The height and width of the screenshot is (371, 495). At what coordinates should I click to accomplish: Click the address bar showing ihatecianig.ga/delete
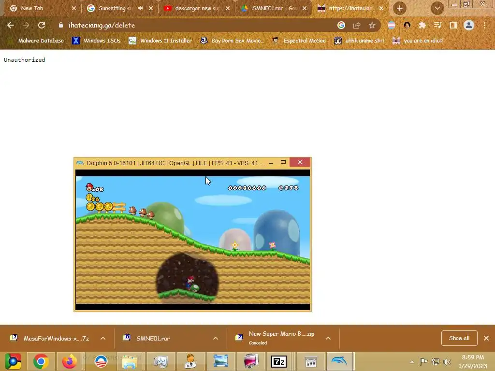199,25
